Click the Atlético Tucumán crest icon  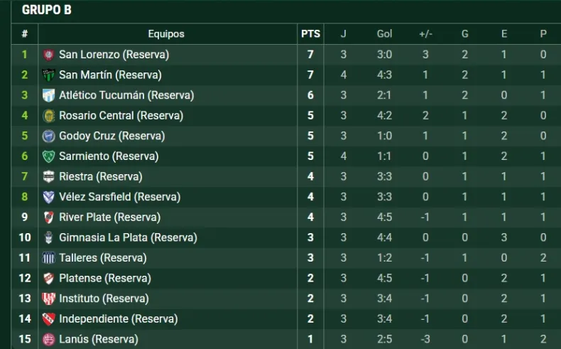click(x=49, y=95)
